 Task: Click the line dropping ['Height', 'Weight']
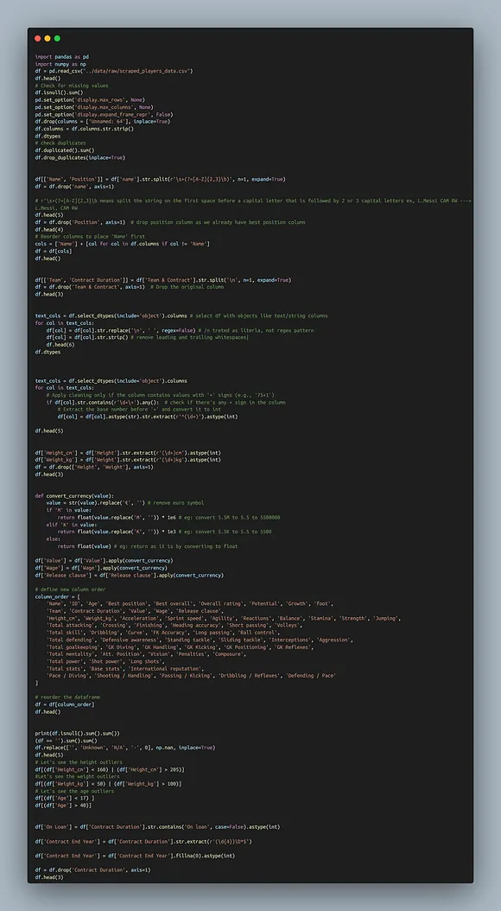(x=94, y=467)
